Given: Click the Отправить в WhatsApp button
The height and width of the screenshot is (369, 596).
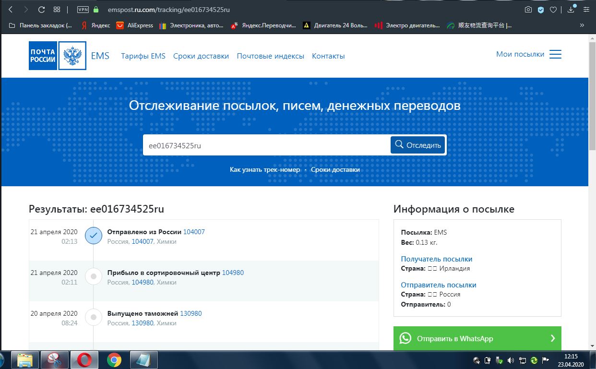Looking at the screenshot, I should [477, 338].
